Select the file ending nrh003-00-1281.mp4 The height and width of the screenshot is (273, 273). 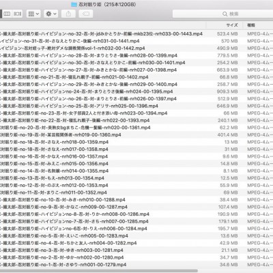(136, 250)
